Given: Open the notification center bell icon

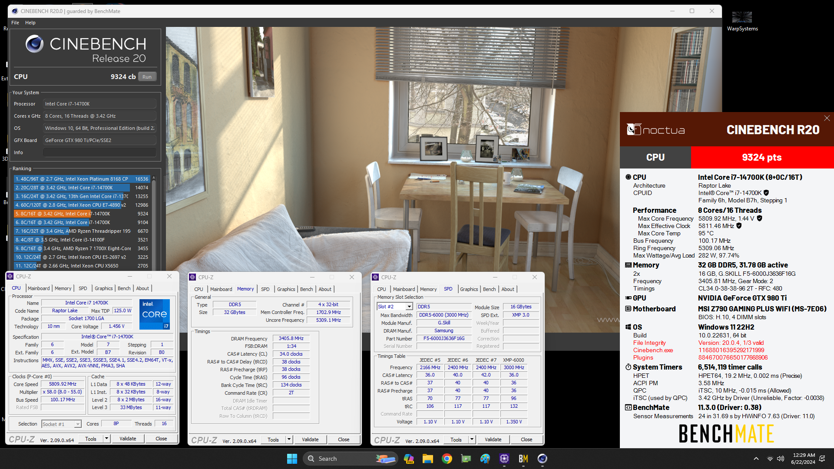Looking at the screenshot, I should click(x=822, y=459).
